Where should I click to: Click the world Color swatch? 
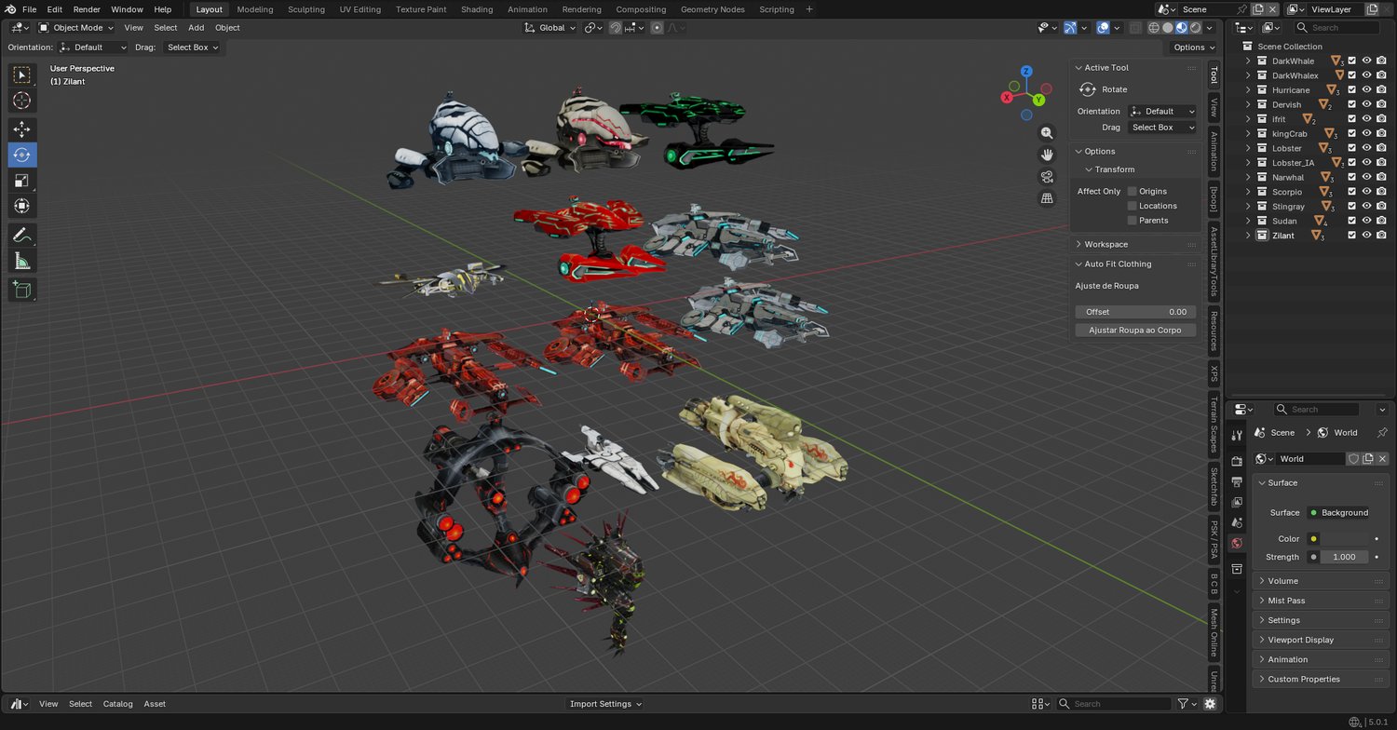coord(1344,539)
